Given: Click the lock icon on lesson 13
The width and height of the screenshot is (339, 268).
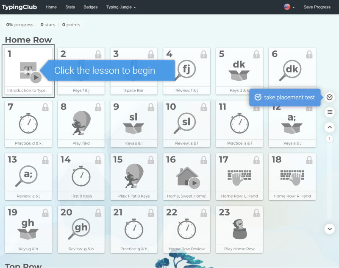Looking at the screenshot, I should pyautogui.click(x=45, y=160).
